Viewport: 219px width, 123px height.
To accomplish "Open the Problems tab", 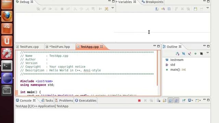I will pyautogui.click(x=64, y=100).
